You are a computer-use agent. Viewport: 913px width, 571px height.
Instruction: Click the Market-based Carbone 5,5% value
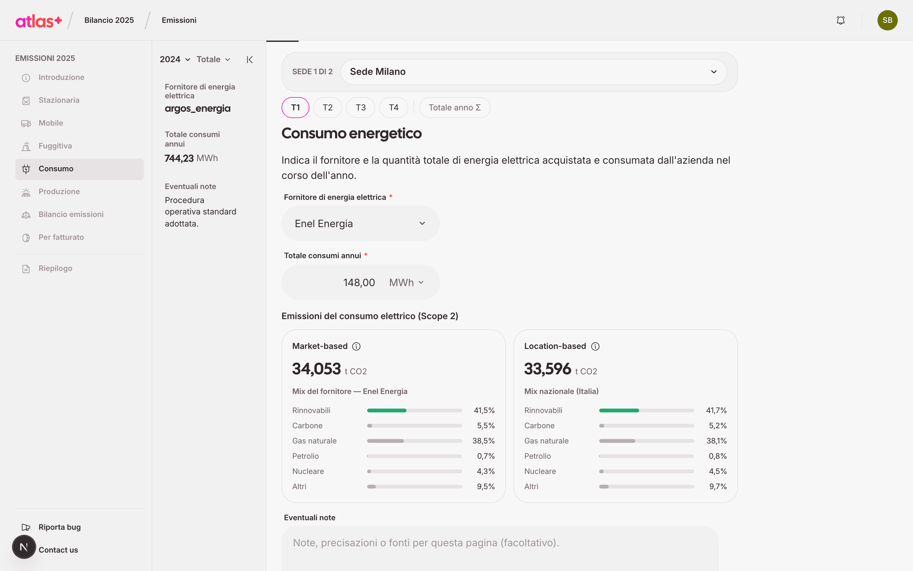[x=486, y=426]
